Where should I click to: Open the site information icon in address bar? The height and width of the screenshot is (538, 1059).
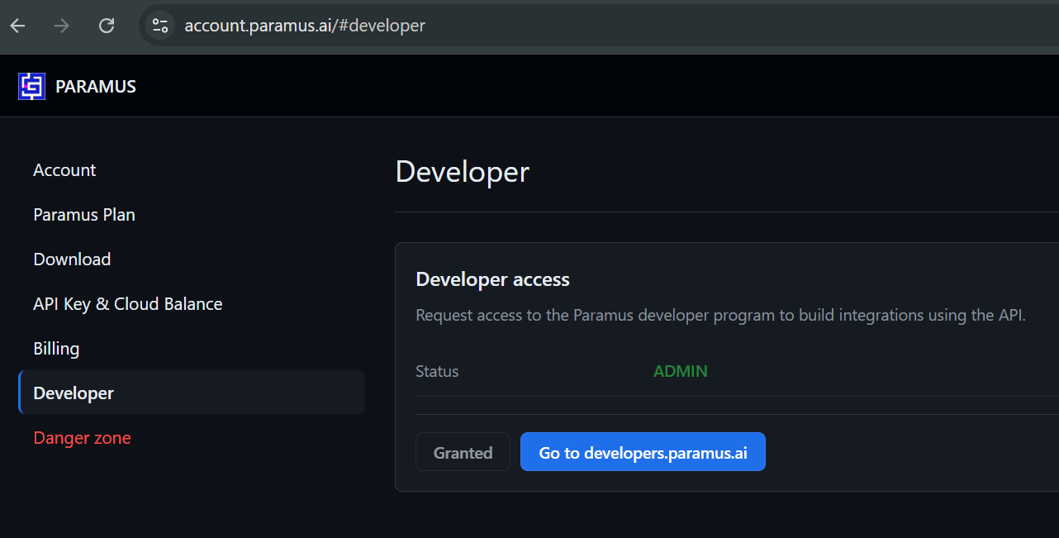click(159, 26)
